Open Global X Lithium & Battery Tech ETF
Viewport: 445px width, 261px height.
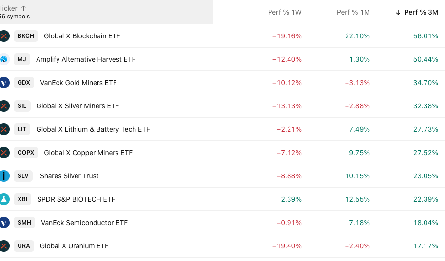pos(93,129)
